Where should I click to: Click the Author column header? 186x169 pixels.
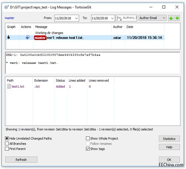point(118,27)
